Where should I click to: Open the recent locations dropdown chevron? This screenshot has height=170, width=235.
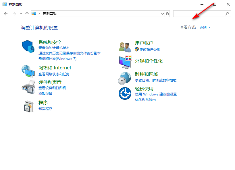coord(21,13)
